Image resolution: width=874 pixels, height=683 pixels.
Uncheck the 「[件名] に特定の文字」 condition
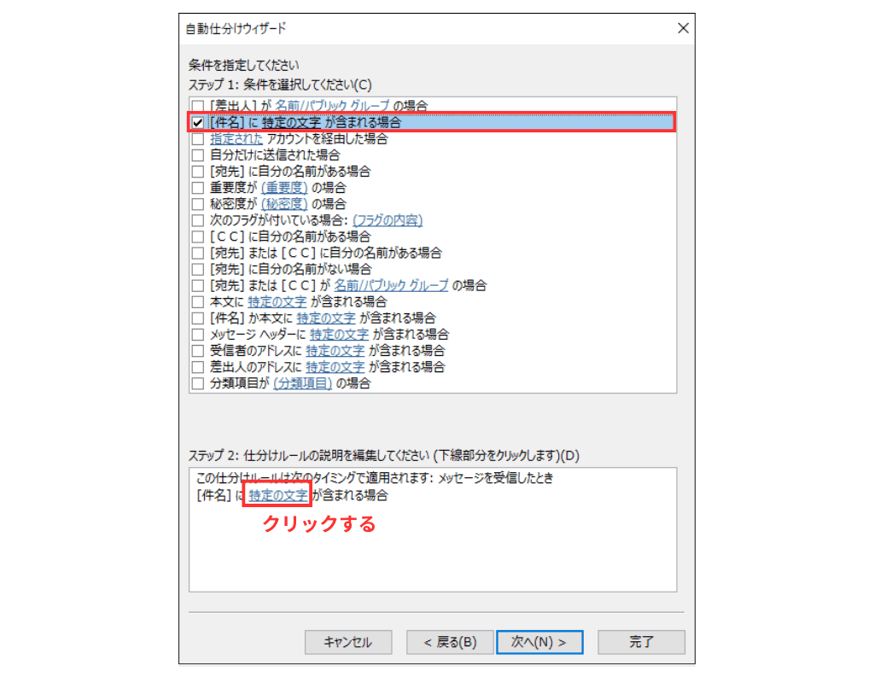click(197, 121)
